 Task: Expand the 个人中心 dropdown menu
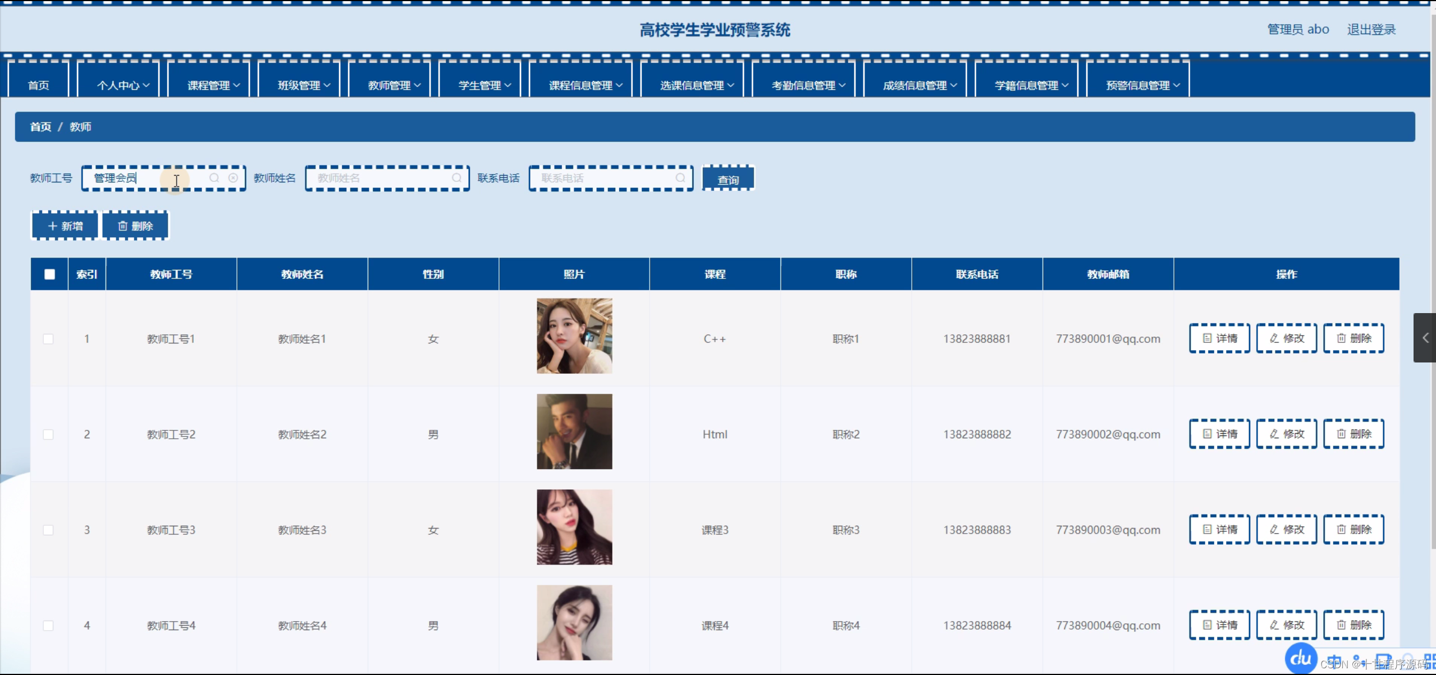123,85
